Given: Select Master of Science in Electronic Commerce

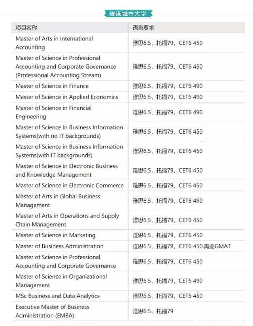Looking at the screenshot, I should coord(69,185).
